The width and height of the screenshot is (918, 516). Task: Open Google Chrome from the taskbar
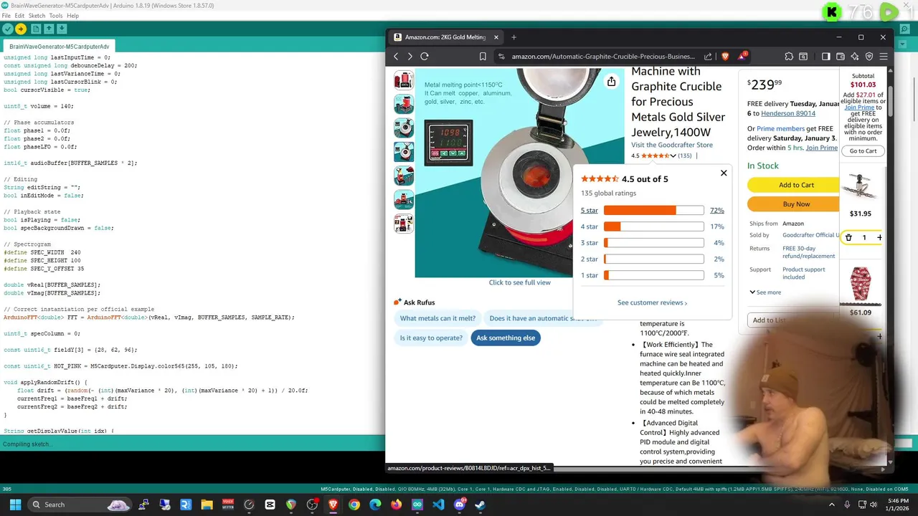pyautogui.click(x=354, y=505)
